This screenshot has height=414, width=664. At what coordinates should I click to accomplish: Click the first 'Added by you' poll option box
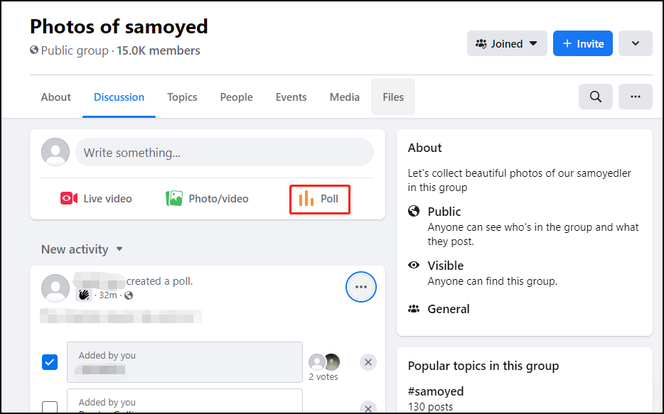[185, 362]
